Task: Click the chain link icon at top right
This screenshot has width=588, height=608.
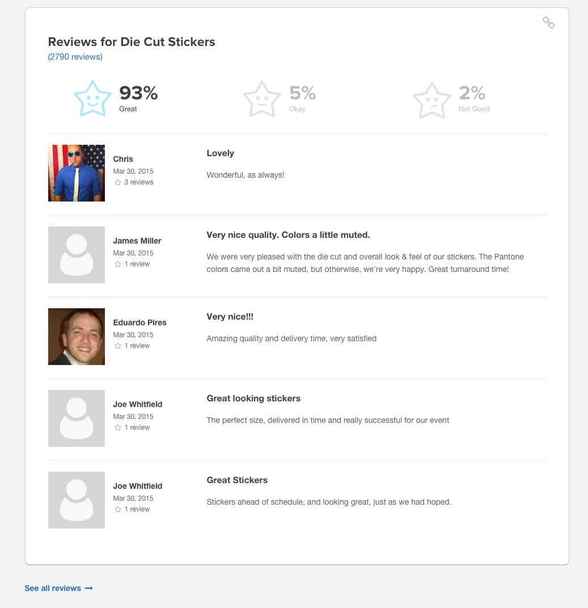Action: pyautogui.click(x=548, y=23)
